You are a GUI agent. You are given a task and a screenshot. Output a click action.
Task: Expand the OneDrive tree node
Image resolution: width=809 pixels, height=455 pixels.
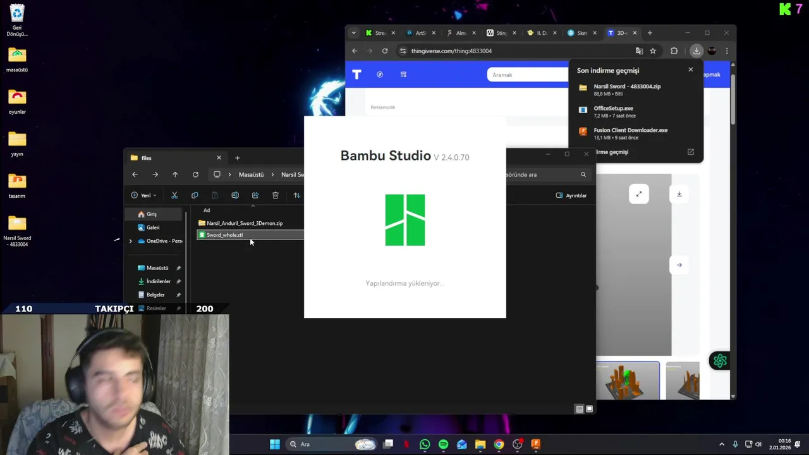pyautogui.click(x=131, y=241)
